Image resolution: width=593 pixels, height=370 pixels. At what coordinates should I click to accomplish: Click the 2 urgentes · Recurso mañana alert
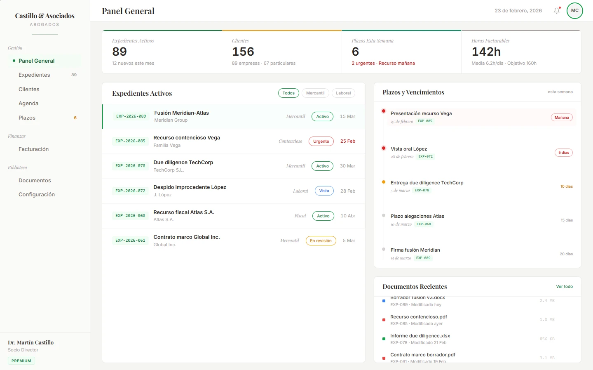[x=383, y=64]
